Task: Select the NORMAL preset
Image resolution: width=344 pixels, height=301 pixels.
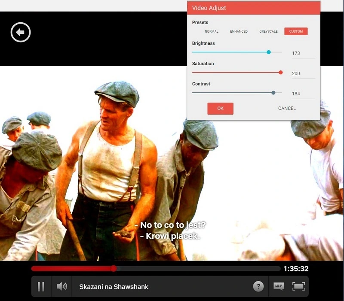Action: click(211, 31)
